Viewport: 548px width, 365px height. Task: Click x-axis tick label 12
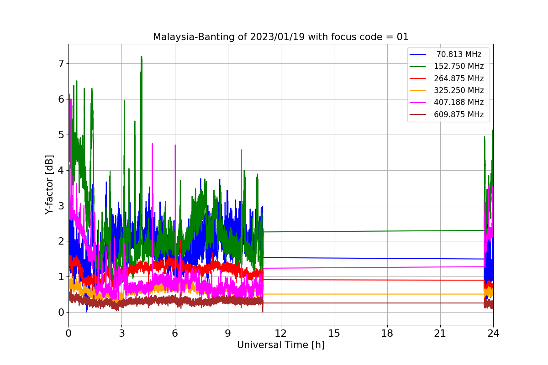pos(281,333)
